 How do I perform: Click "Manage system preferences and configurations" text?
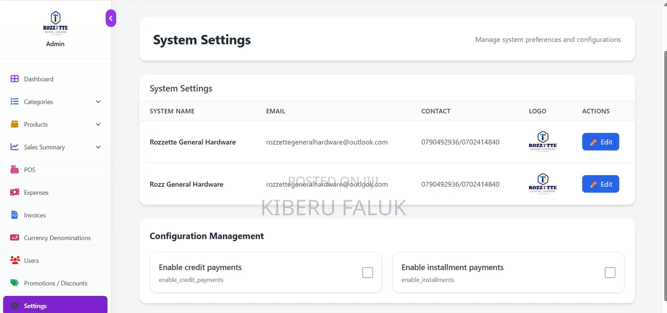coord(548,40)
